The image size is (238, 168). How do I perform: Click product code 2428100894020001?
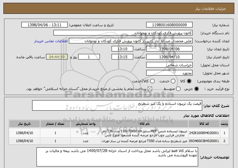(x=204, y=133)
